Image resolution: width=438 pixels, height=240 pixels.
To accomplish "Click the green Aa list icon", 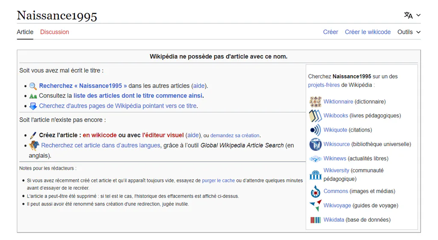I will point(33,96).
